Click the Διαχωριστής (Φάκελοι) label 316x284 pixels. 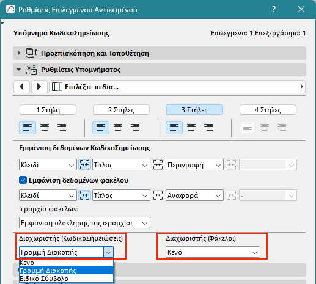click(x=200, y=238)
